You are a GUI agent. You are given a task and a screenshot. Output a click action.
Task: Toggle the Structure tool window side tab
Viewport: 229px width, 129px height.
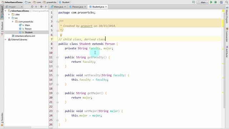point(2,28)
